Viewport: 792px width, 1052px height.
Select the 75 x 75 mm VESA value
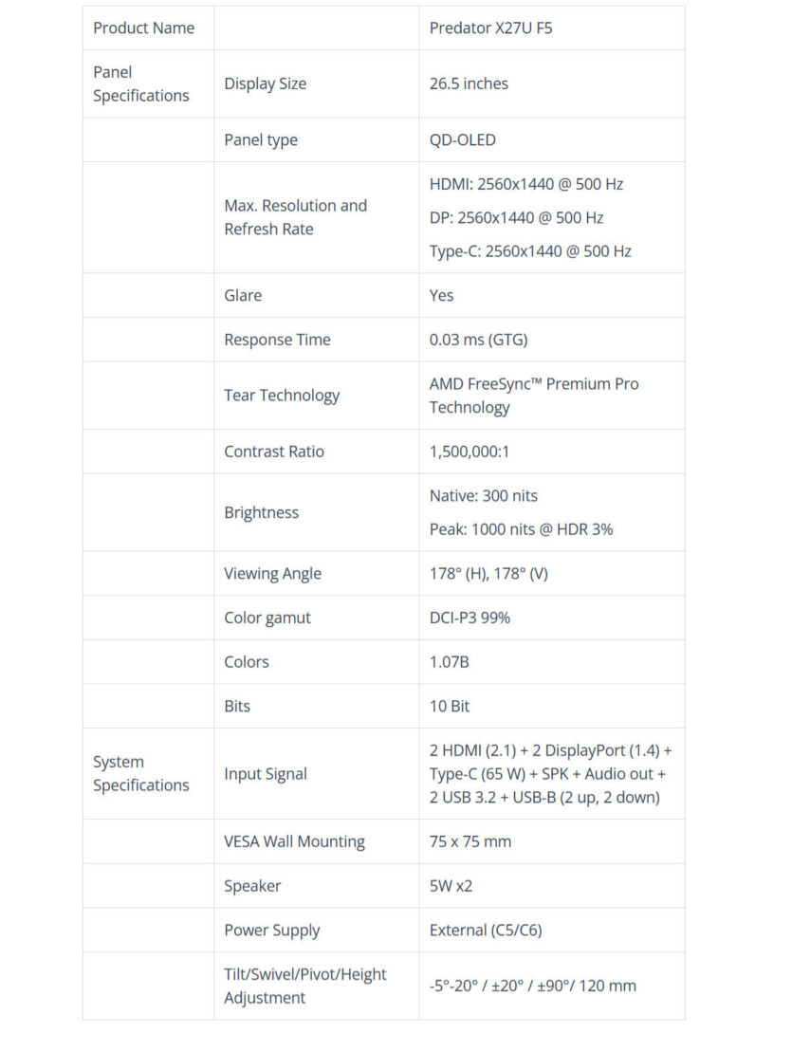(x=470, y=842)
